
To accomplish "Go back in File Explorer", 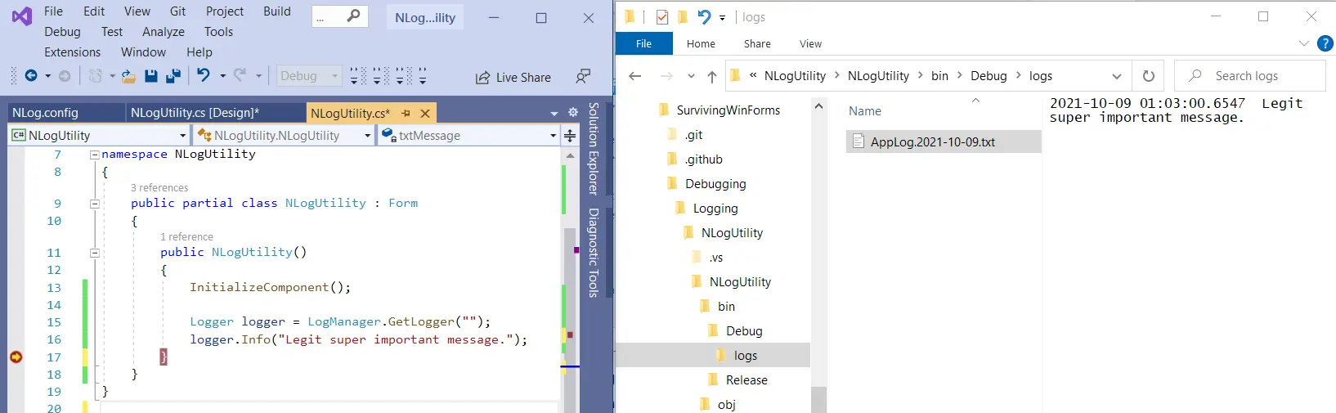I will pyautogui.click(x=635, y=76).
